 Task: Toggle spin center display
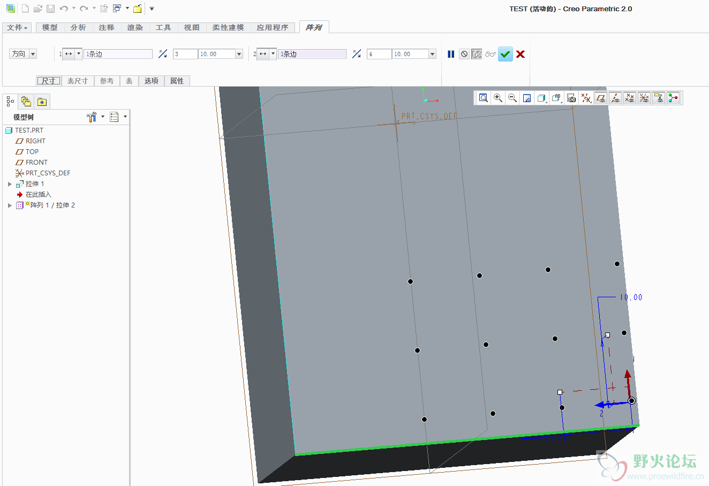(x=673, y=98)
